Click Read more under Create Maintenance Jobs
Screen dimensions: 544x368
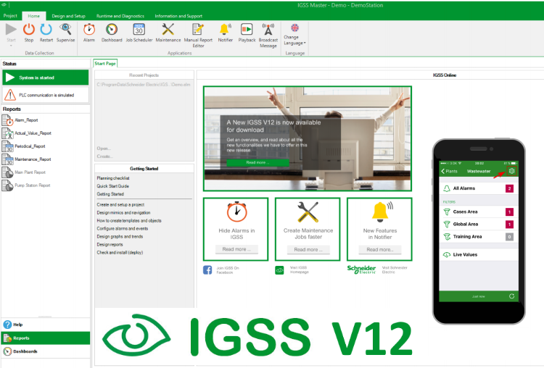[x=308, y=249]
